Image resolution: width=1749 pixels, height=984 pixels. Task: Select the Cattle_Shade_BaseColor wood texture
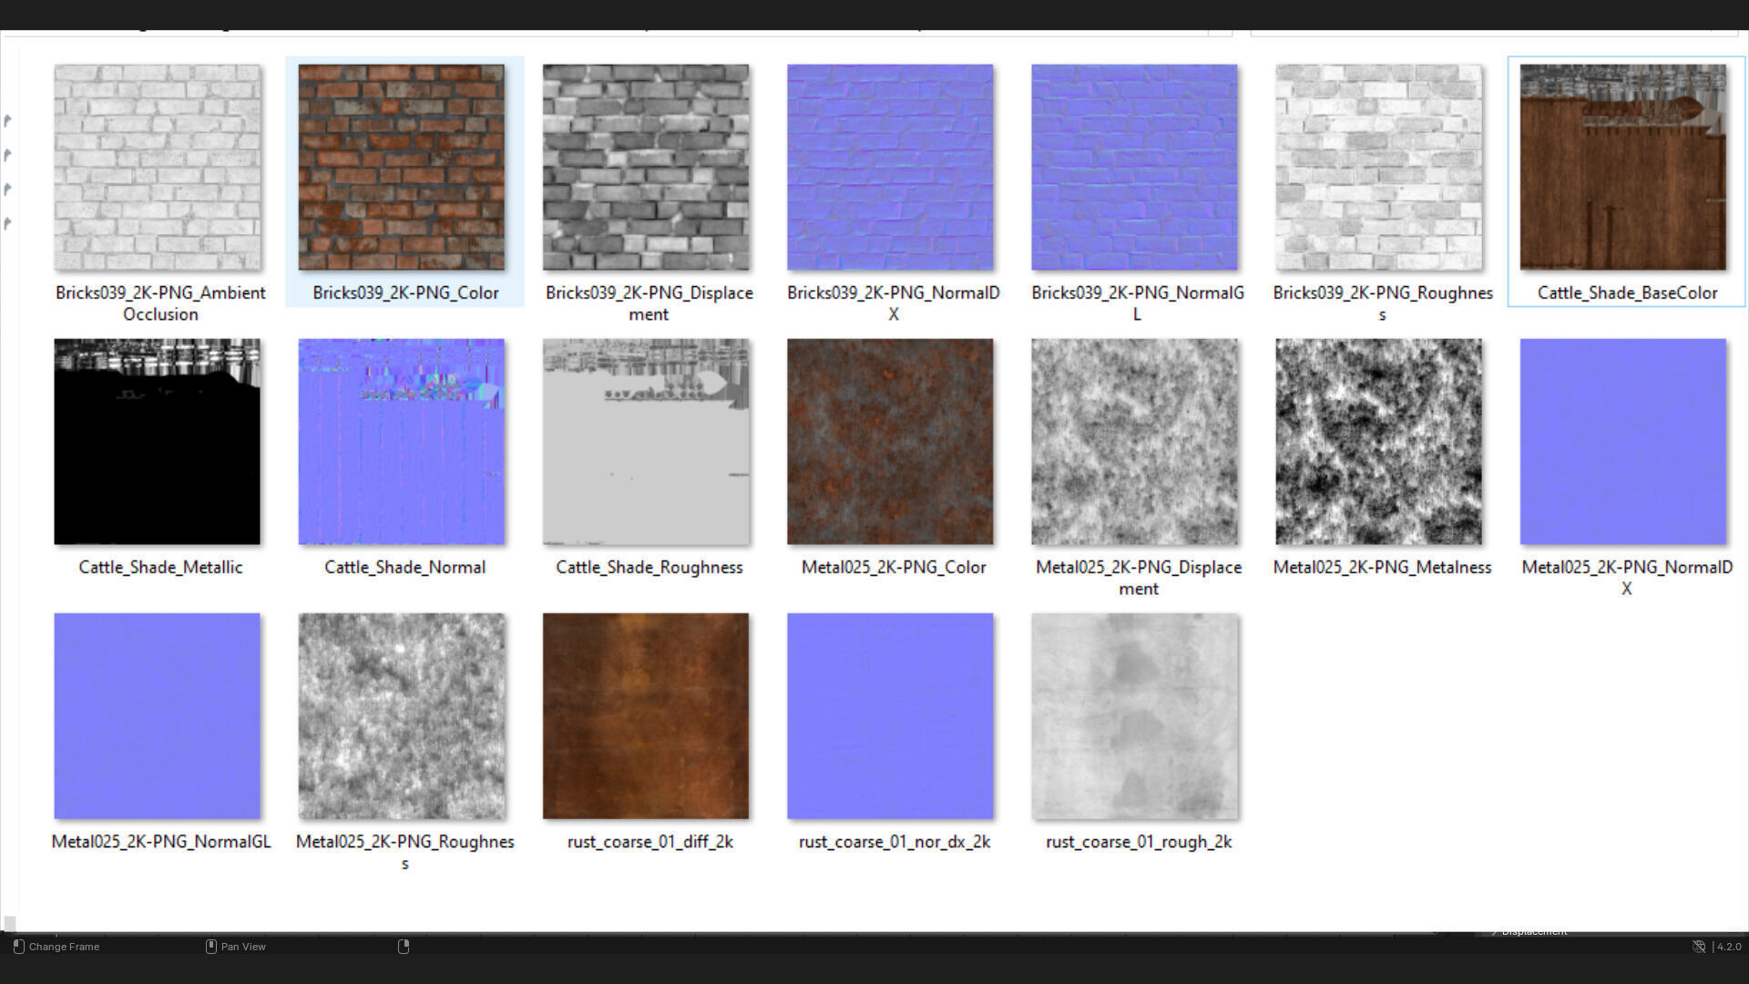tap(1622, 168)
